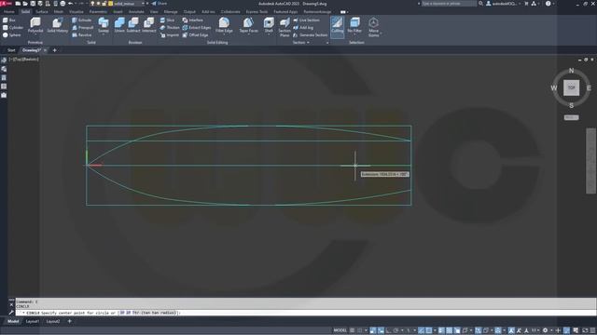Open the No Filter dropdown
This screenshot has height=335, width=597.
[354, 26]
